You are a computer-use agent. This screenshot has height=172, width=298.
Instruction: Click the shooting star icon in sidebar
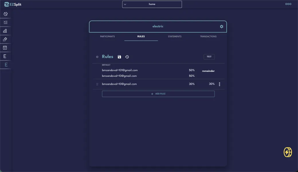tap(5, 39)
